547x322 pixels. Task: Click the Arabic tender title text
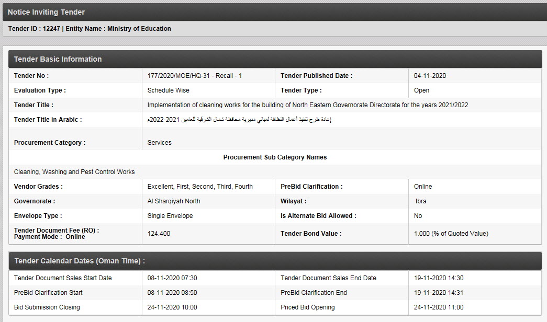click(240, 120)
